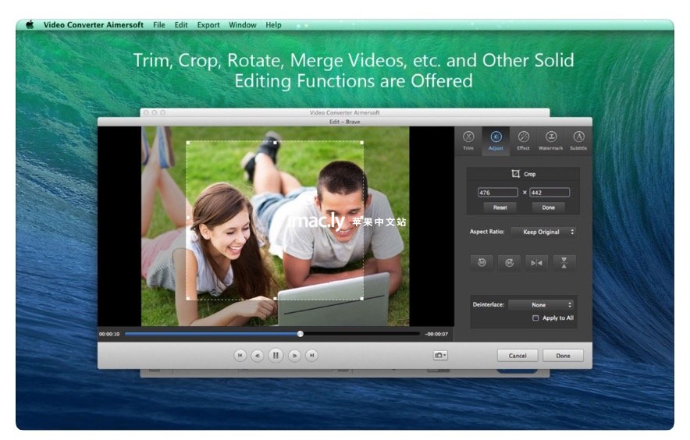Open the Aspect Ratio Keep Original dropdown

coord(544,232)
